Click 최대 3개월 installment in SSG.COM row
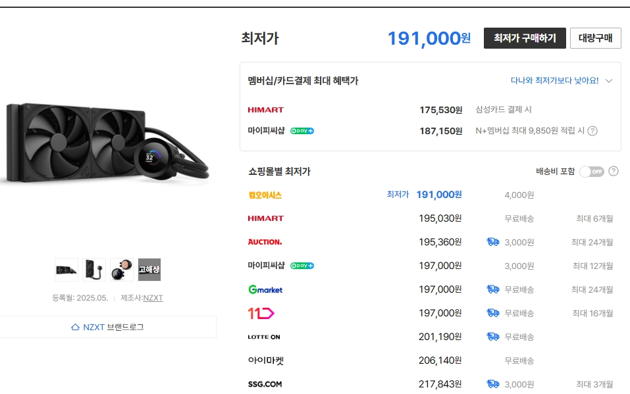The width and height of the screenshot is (630, 394). point(594,384)
